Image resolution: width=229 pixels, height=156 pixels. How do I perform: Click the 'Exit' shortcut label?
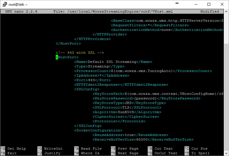tap(12, 153)
